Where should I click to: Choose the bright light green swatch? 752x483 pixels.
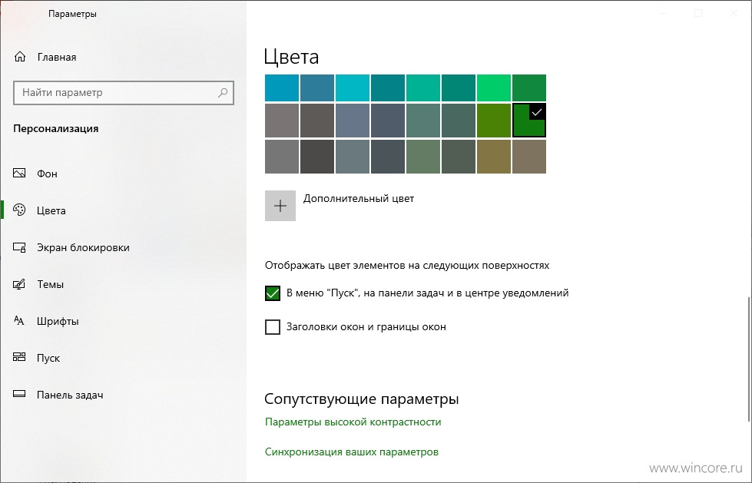[493, 88]
